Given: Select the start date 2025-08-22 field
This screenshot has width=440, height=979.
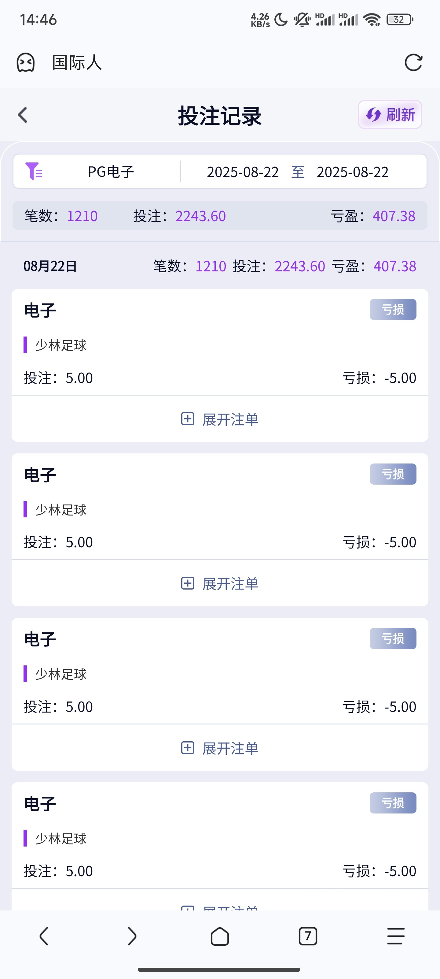Looking at the screenshot, I should click(243, 172).
